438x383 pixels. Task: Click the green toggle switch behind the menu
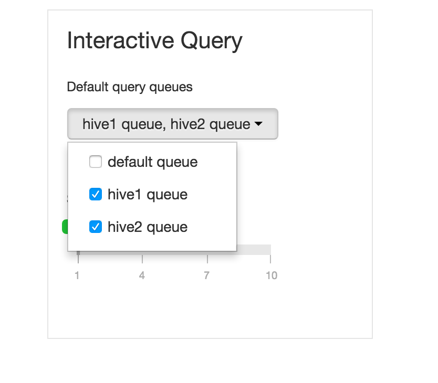click(65, 227)
